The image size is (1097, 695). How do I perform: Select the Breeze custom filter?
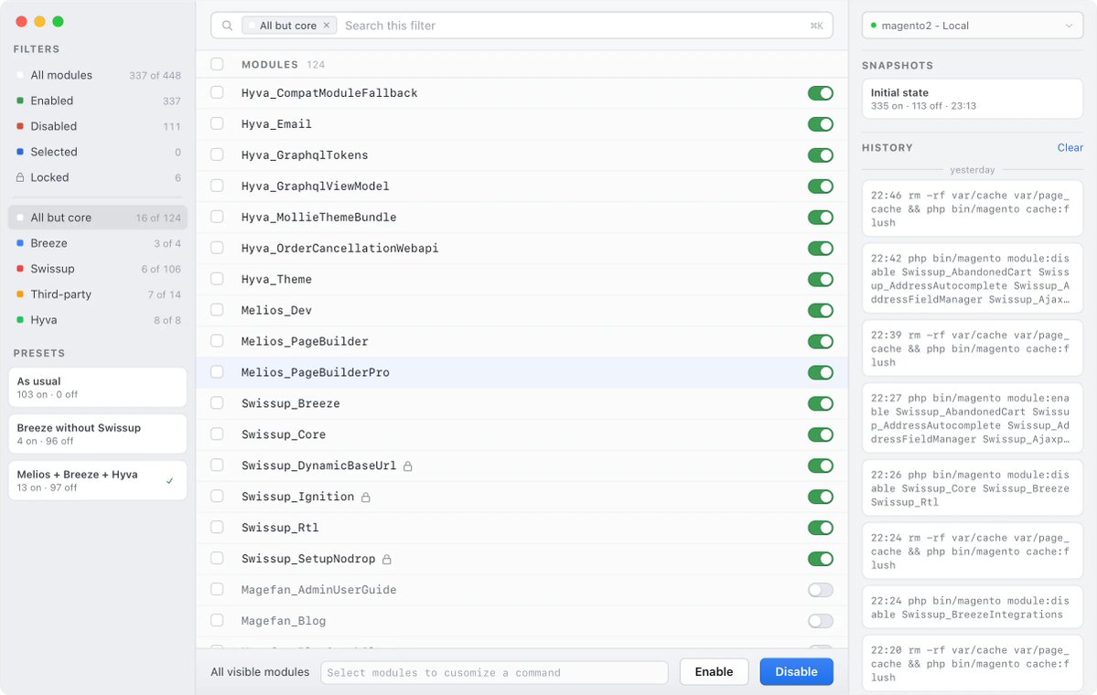98,243
